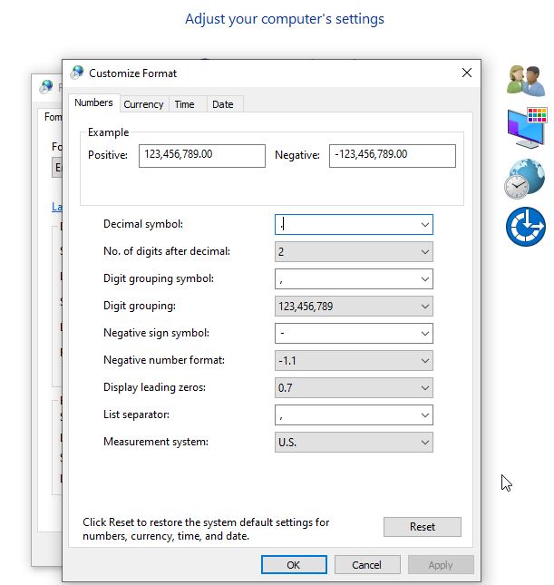Open the Digit grouping dropdown
Viewport: 554px width, 585px height.
(424, 307)
